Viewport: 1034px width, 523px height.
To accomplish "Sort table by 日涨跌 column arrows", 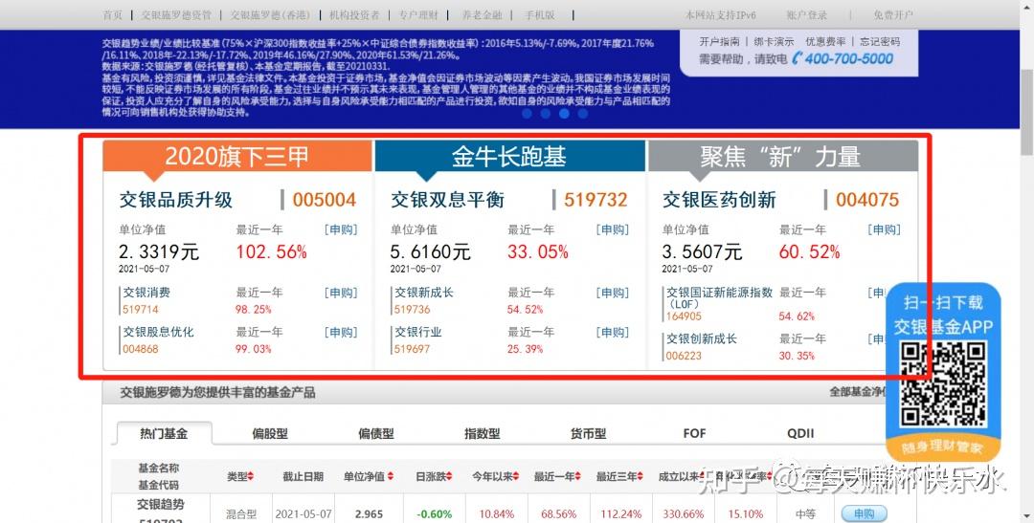I will 449,476.
